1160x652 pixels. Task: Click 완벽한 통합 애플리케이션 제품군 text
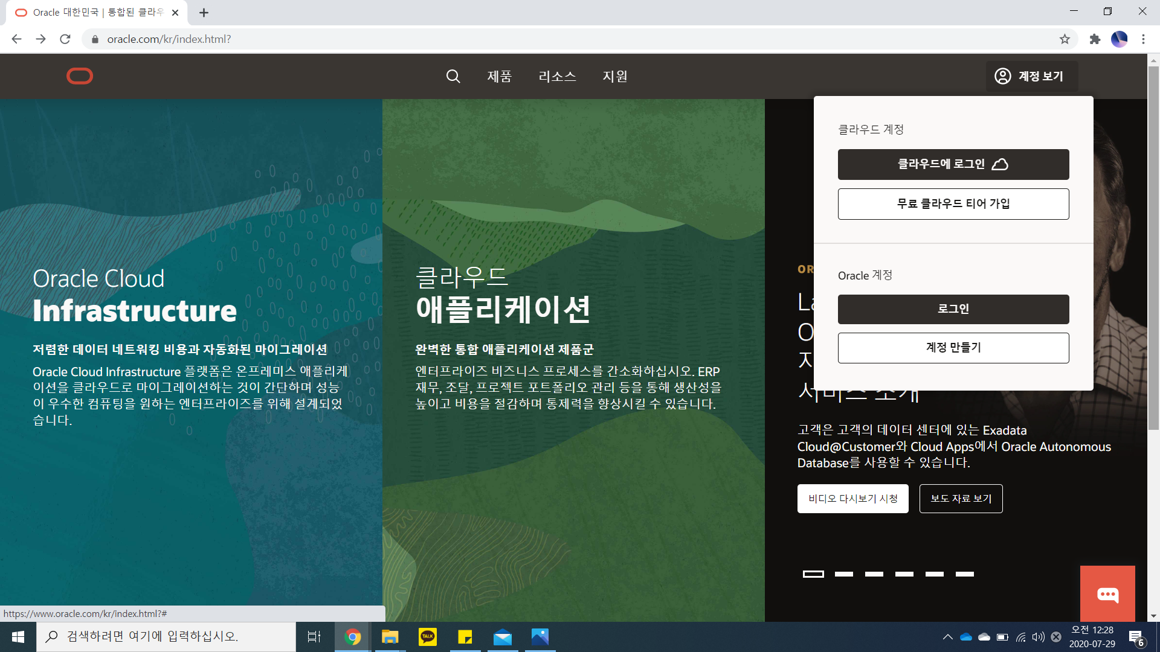click(x=504, y=350)
